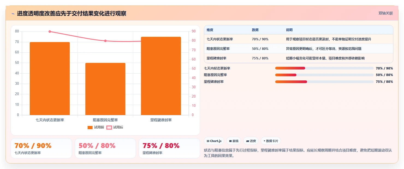Click the 里程碑准时率 progress bar
The height and width of the screenshot is (169, 404).
pyautogui.click(x=324, y=82)
